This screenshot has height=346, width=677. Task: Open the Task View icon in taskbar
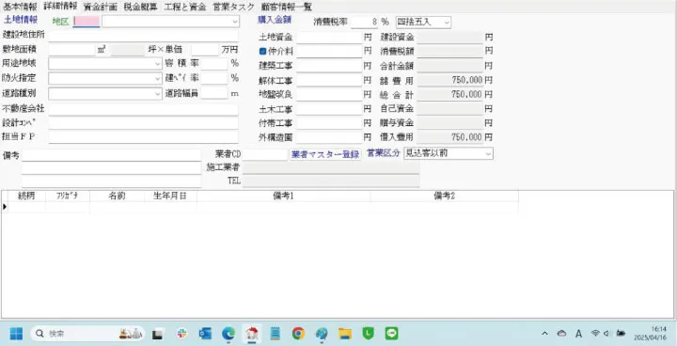pos(158,334)
